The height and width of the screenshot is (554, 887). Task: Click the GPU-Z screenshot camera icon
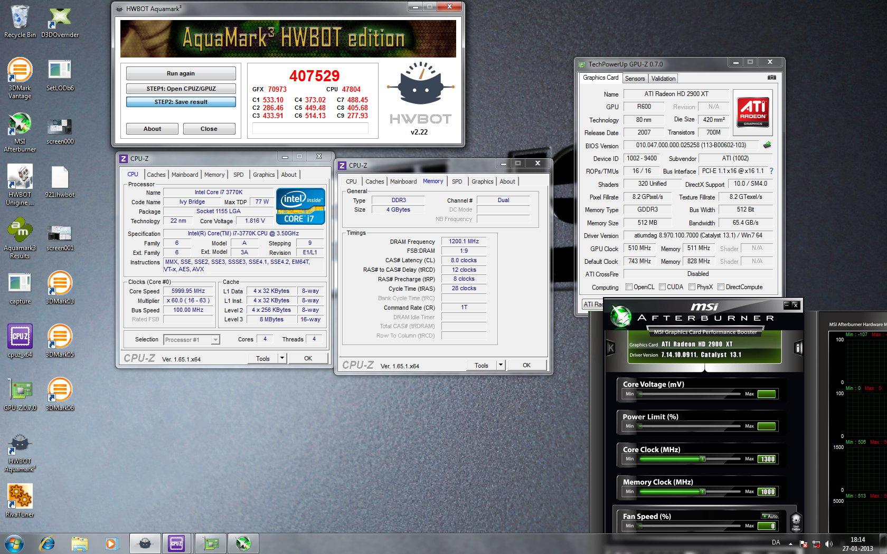771,78
